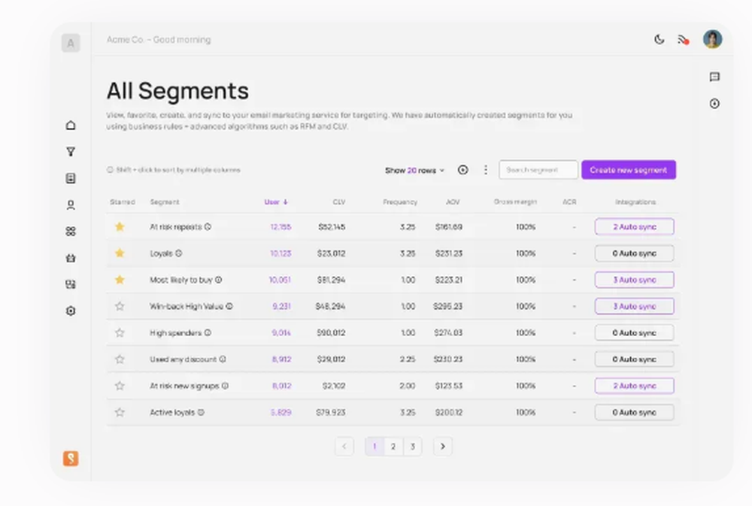Screen dimensions: 752x506
Task: Click inside the Search segment field
Action: point(538,170)
